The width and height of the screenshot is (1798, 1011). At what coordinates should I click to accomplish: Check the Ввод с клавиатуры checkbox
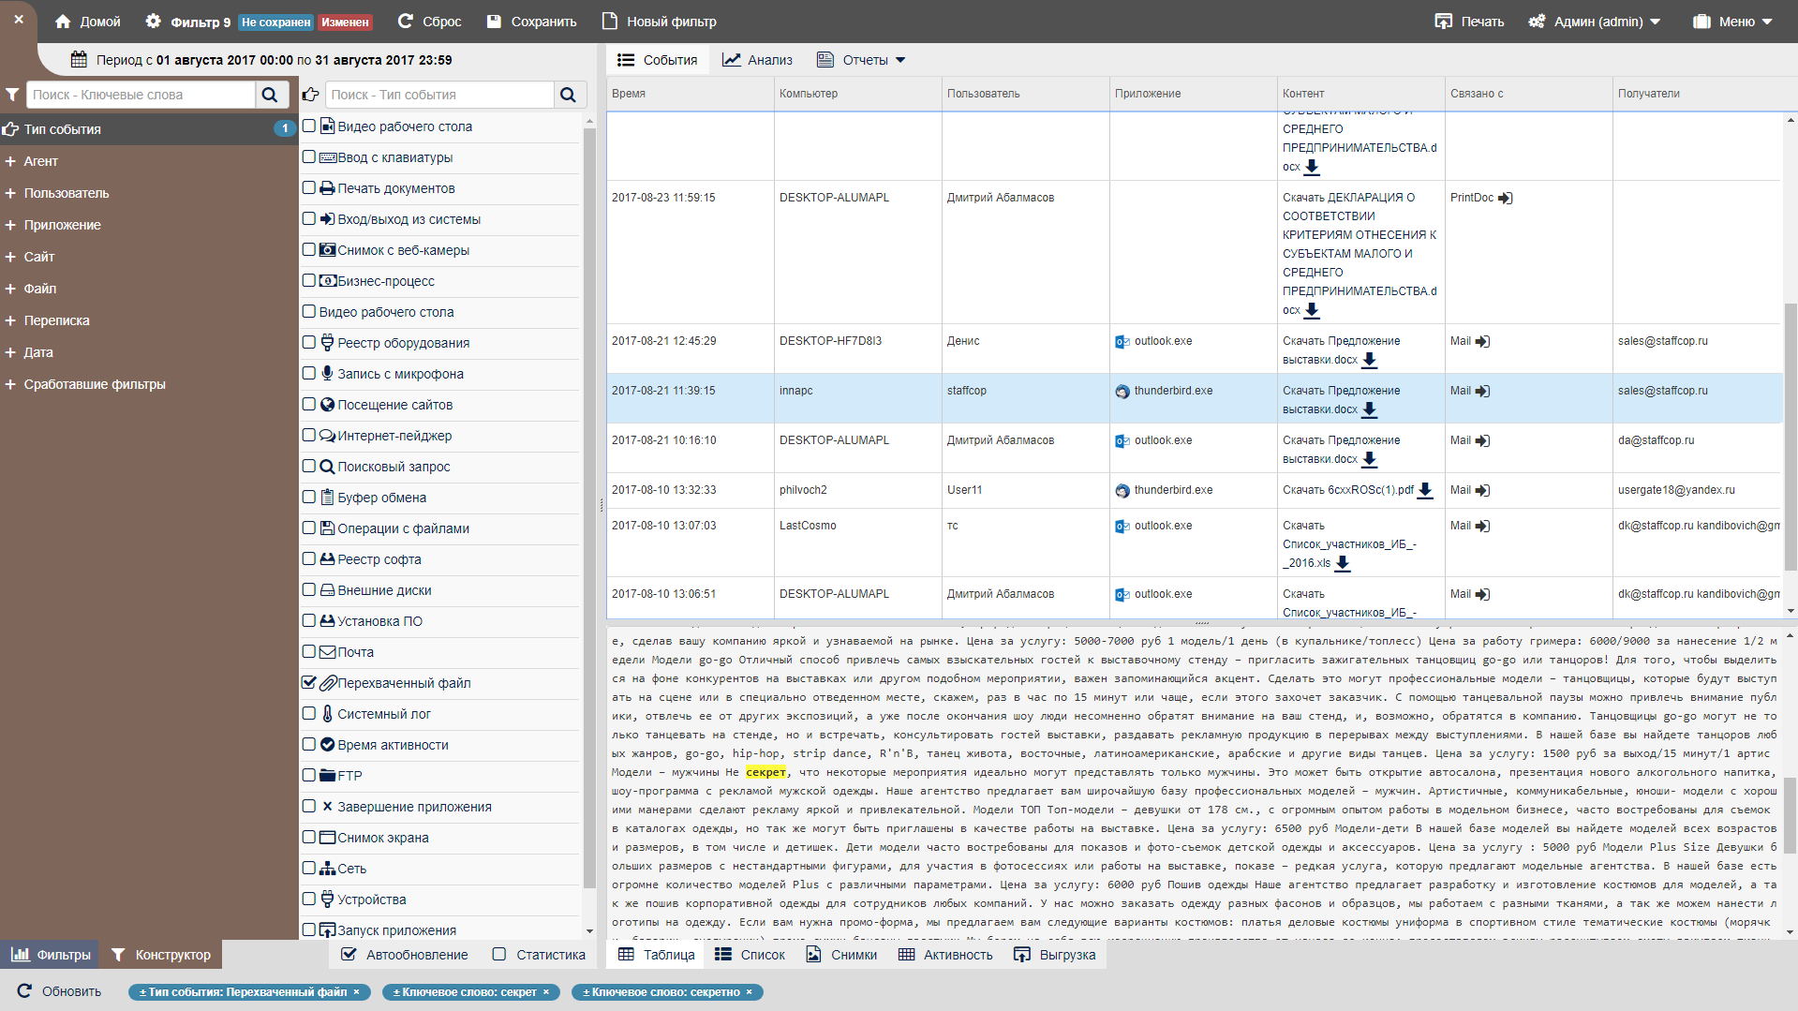click(x=308, y=156)
